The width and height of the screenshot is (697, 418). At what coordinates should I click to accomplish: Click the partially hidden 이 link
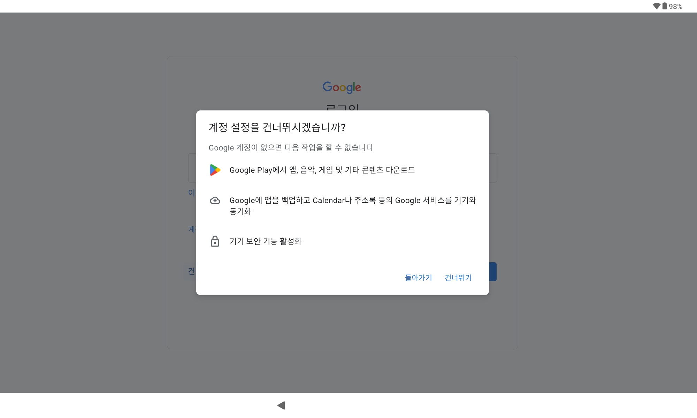point(192,193)
